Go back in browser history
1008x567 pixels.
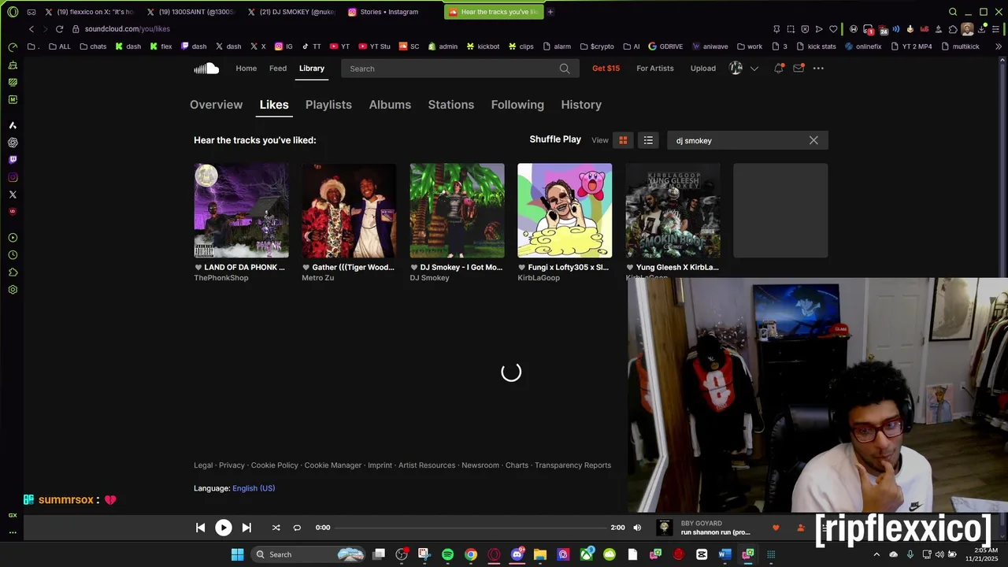31,29
